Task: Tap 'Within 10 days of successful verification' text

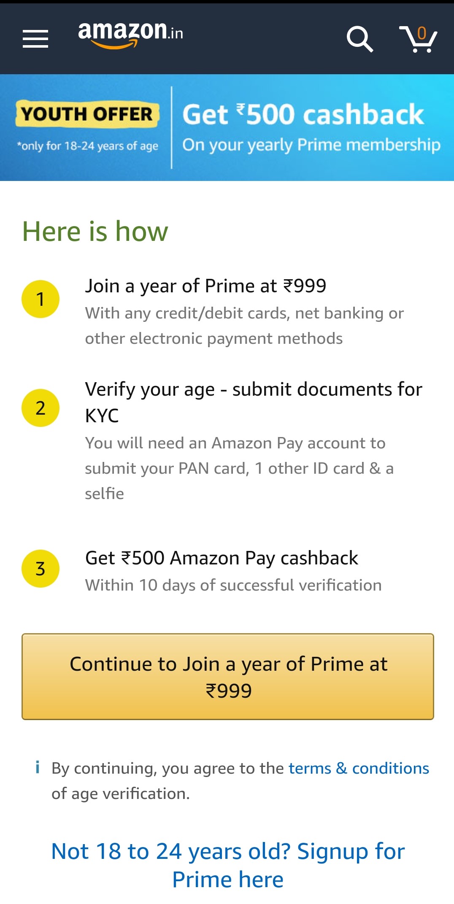Action: (233, 585)
